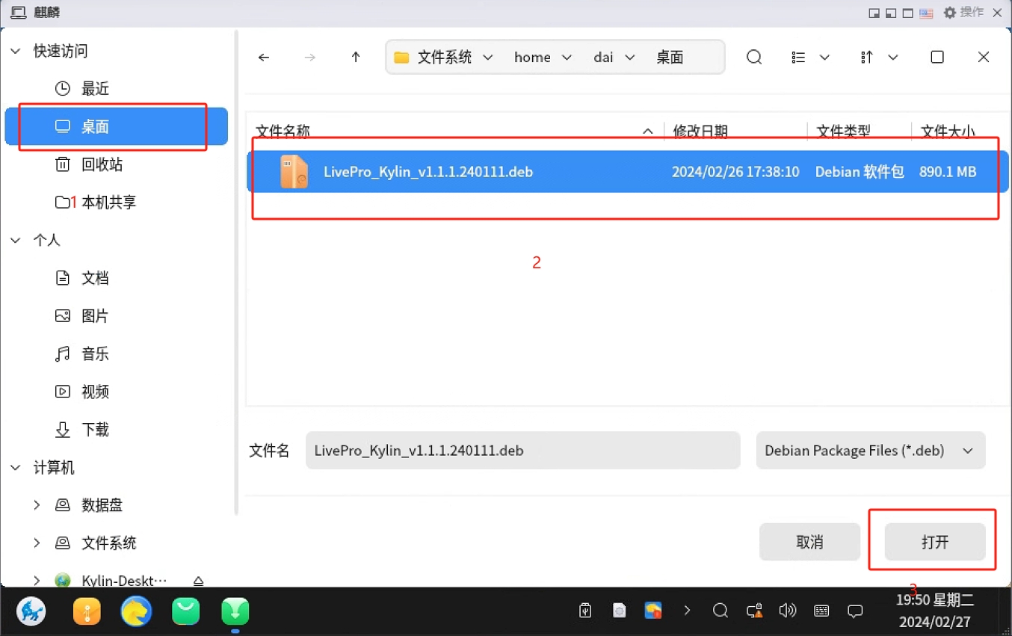Click the US flag icon in the title bar
Viewport: 1012px width, 636px height.
[x=927, y=13]
